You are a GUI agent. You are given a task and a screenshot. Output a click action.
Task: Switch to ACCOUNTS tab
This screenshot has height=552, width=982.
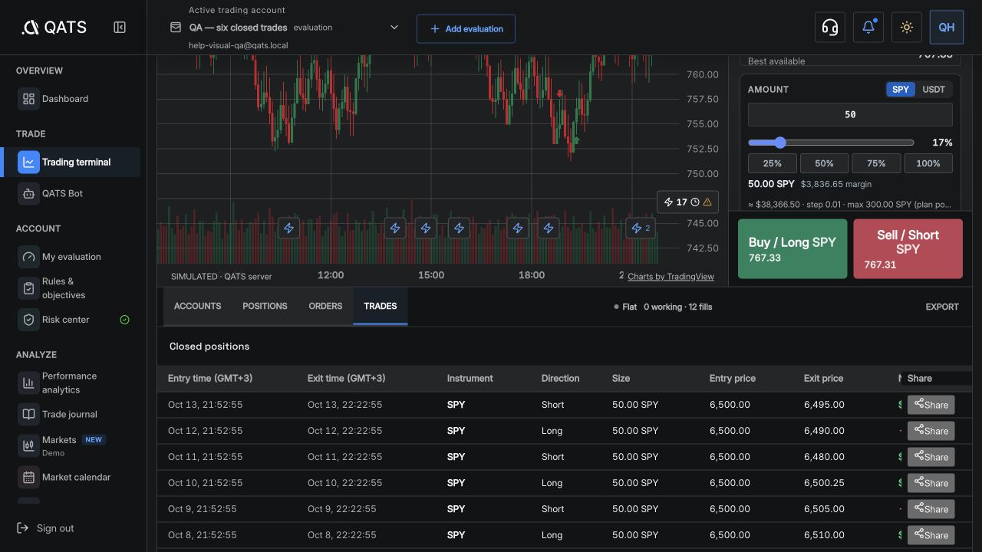pyautogui.click(x=198, y=306)
